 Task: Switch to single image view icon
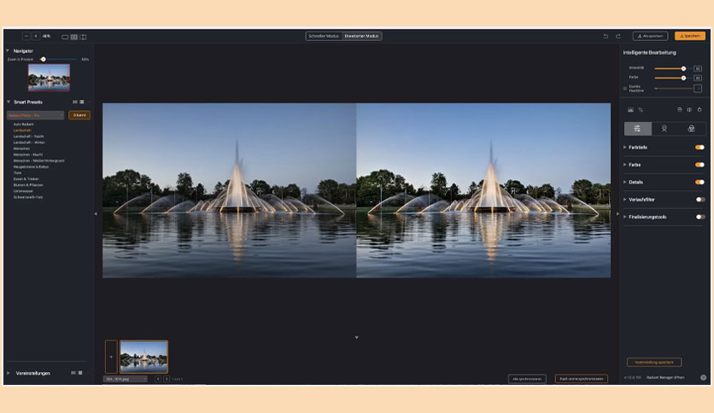coord(65,37)
